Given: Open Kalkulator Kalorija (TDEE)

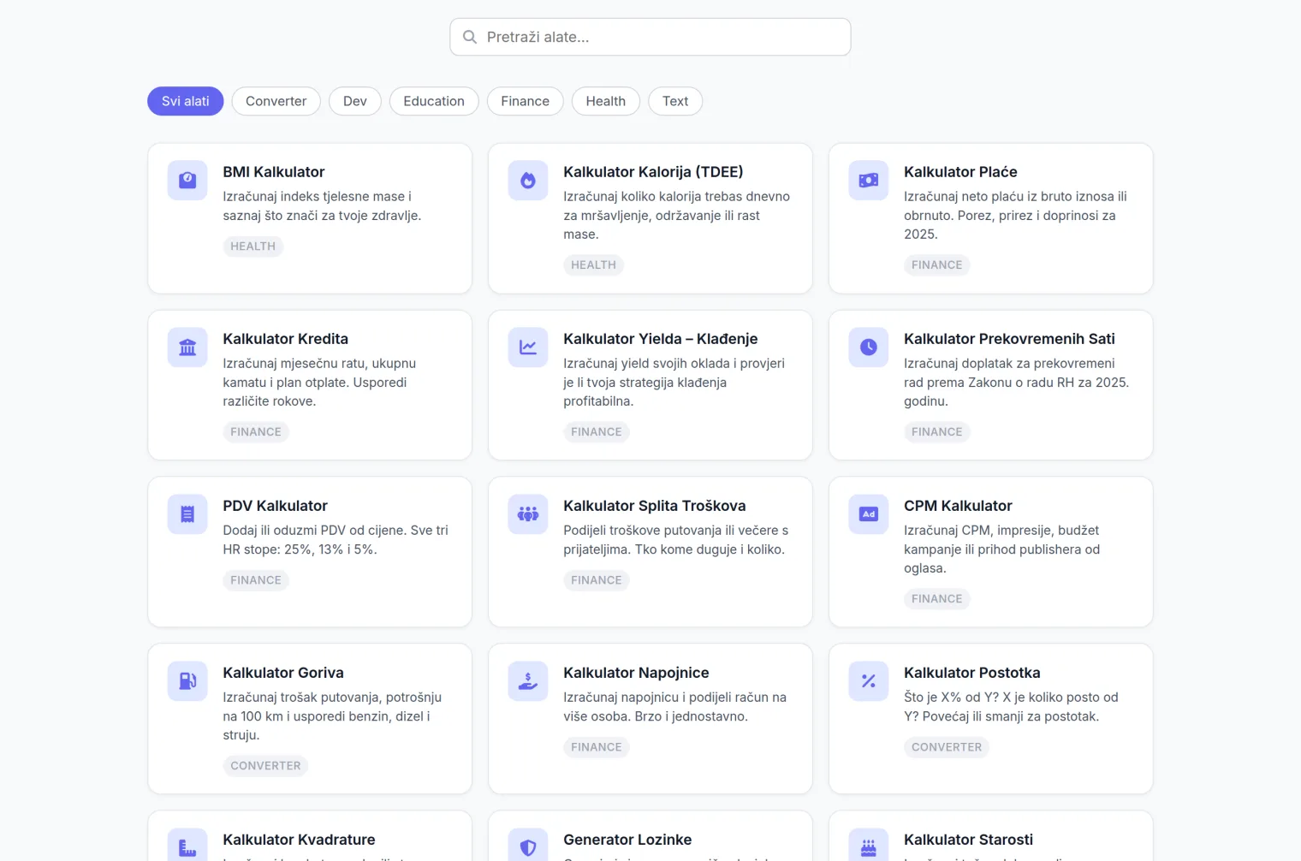Looking at the screenshot, I should 650,218.
